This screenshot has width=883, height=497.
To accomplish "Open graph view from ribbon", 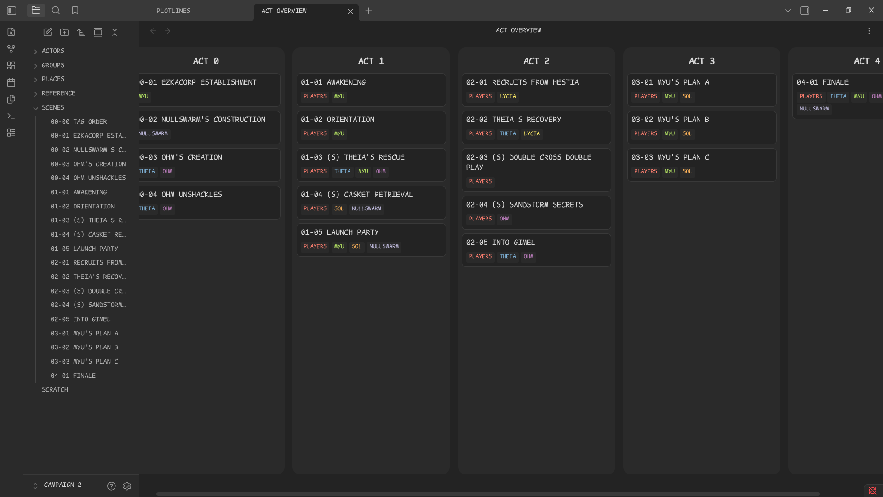I will coord(11,49).
